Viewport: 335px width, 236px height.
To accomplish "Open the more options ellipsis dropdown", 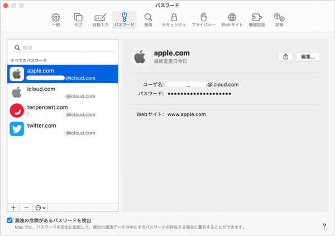I will [x=40, y=208].
